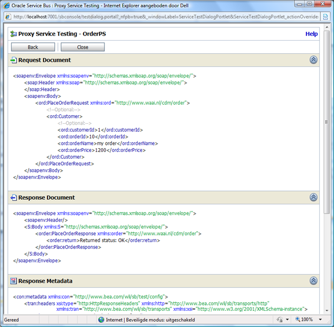Image resolution: width=334 pixels, height=327 pixels.
Task: Click the zoom magnifier icon in status bar
Action: point(297,319)
